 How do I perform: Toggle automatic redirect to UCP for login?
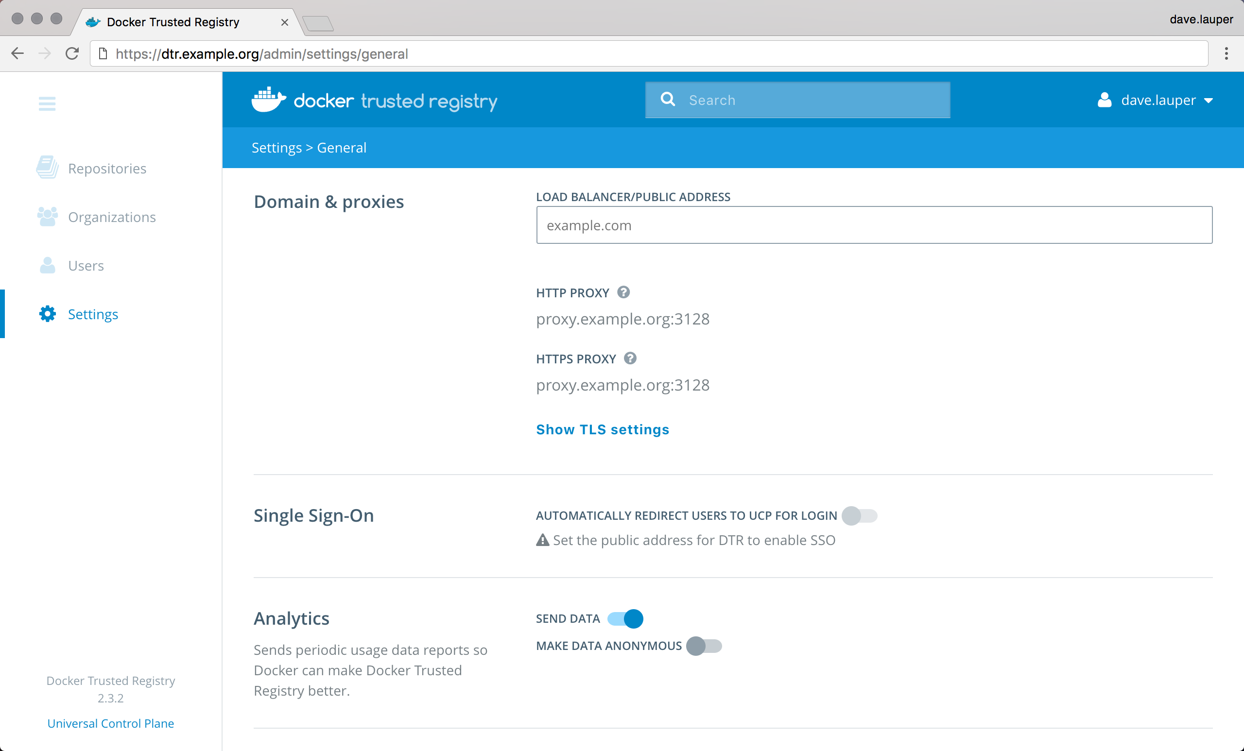coord(859,516)
